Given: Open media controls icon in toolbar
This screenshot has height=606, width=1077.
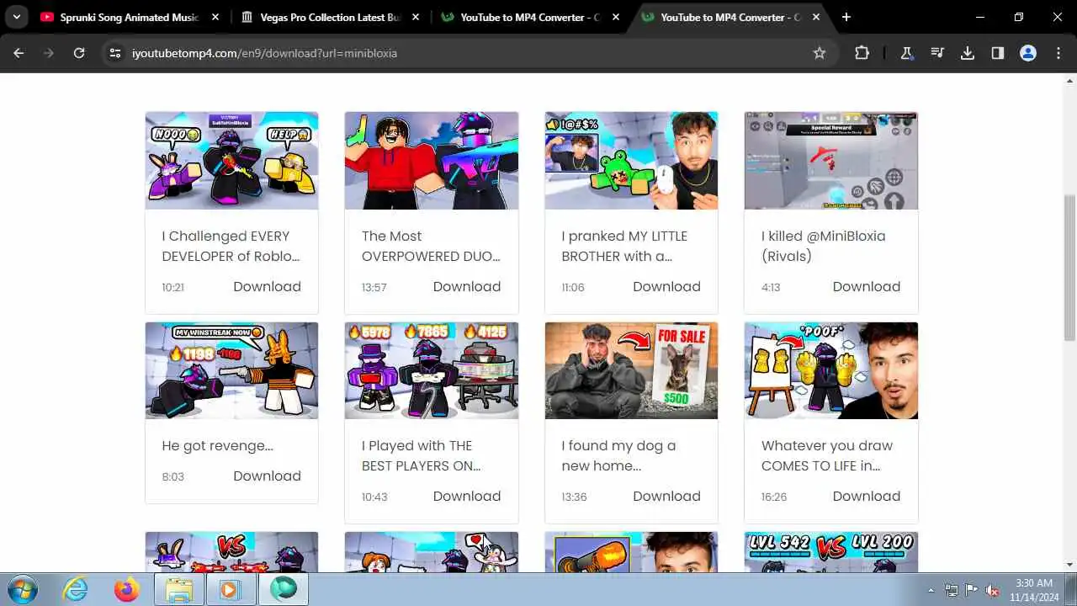Looking at the screenshot, I should (937, 53).
